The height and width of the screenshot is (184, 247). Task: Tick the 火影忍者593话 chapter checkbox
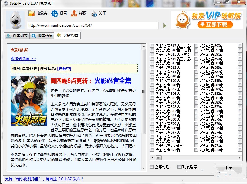click(196, 46)
